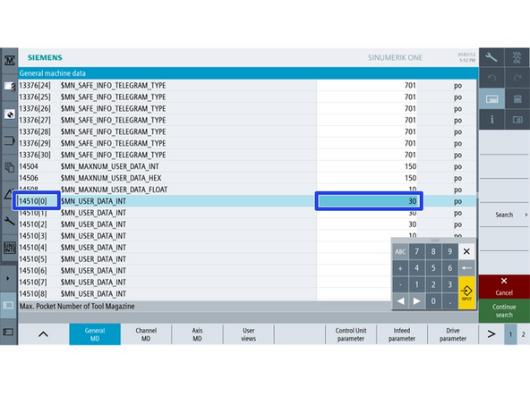This screenshot has height=397, width=530.
Task: Click the screenshot camera icon
Action: click(517, 120)
